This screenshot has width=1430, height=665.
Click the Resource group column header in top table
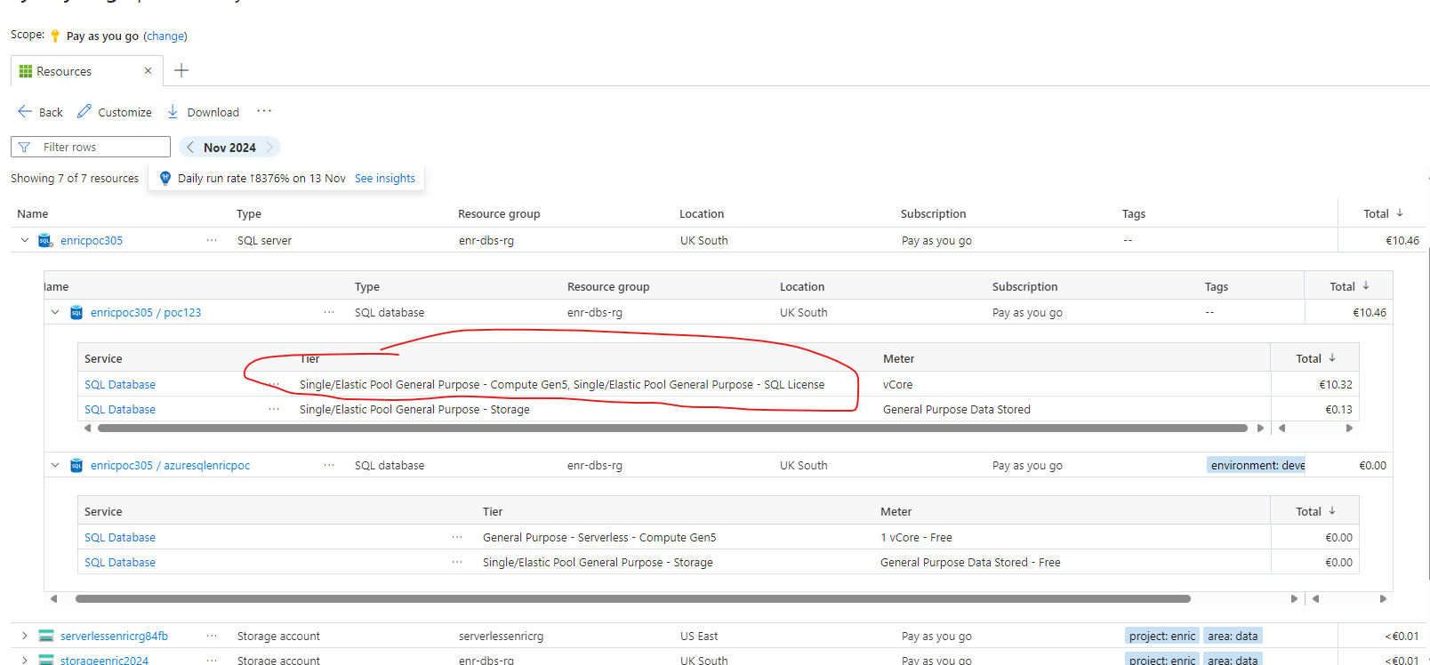pyautogui.click(x=499, y=213)
